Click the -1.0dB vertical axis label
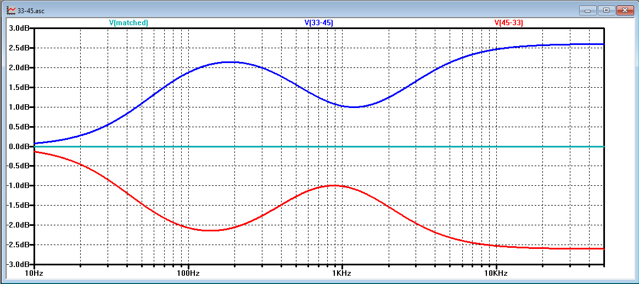This screenshot has width=639, height=284. (18, 185)
